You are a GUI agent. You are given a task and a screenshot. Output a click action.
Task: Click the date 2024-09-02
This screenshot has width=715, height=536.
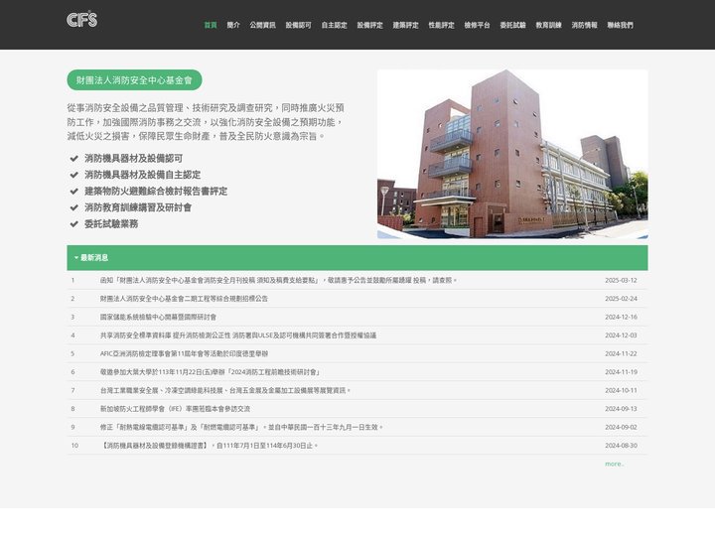click(621, 427)
